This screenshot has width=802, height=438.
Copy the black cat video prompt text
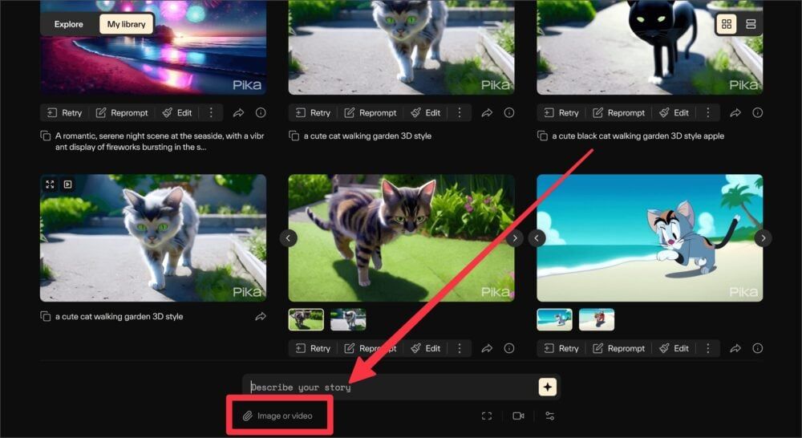click(x=542, y=136)
